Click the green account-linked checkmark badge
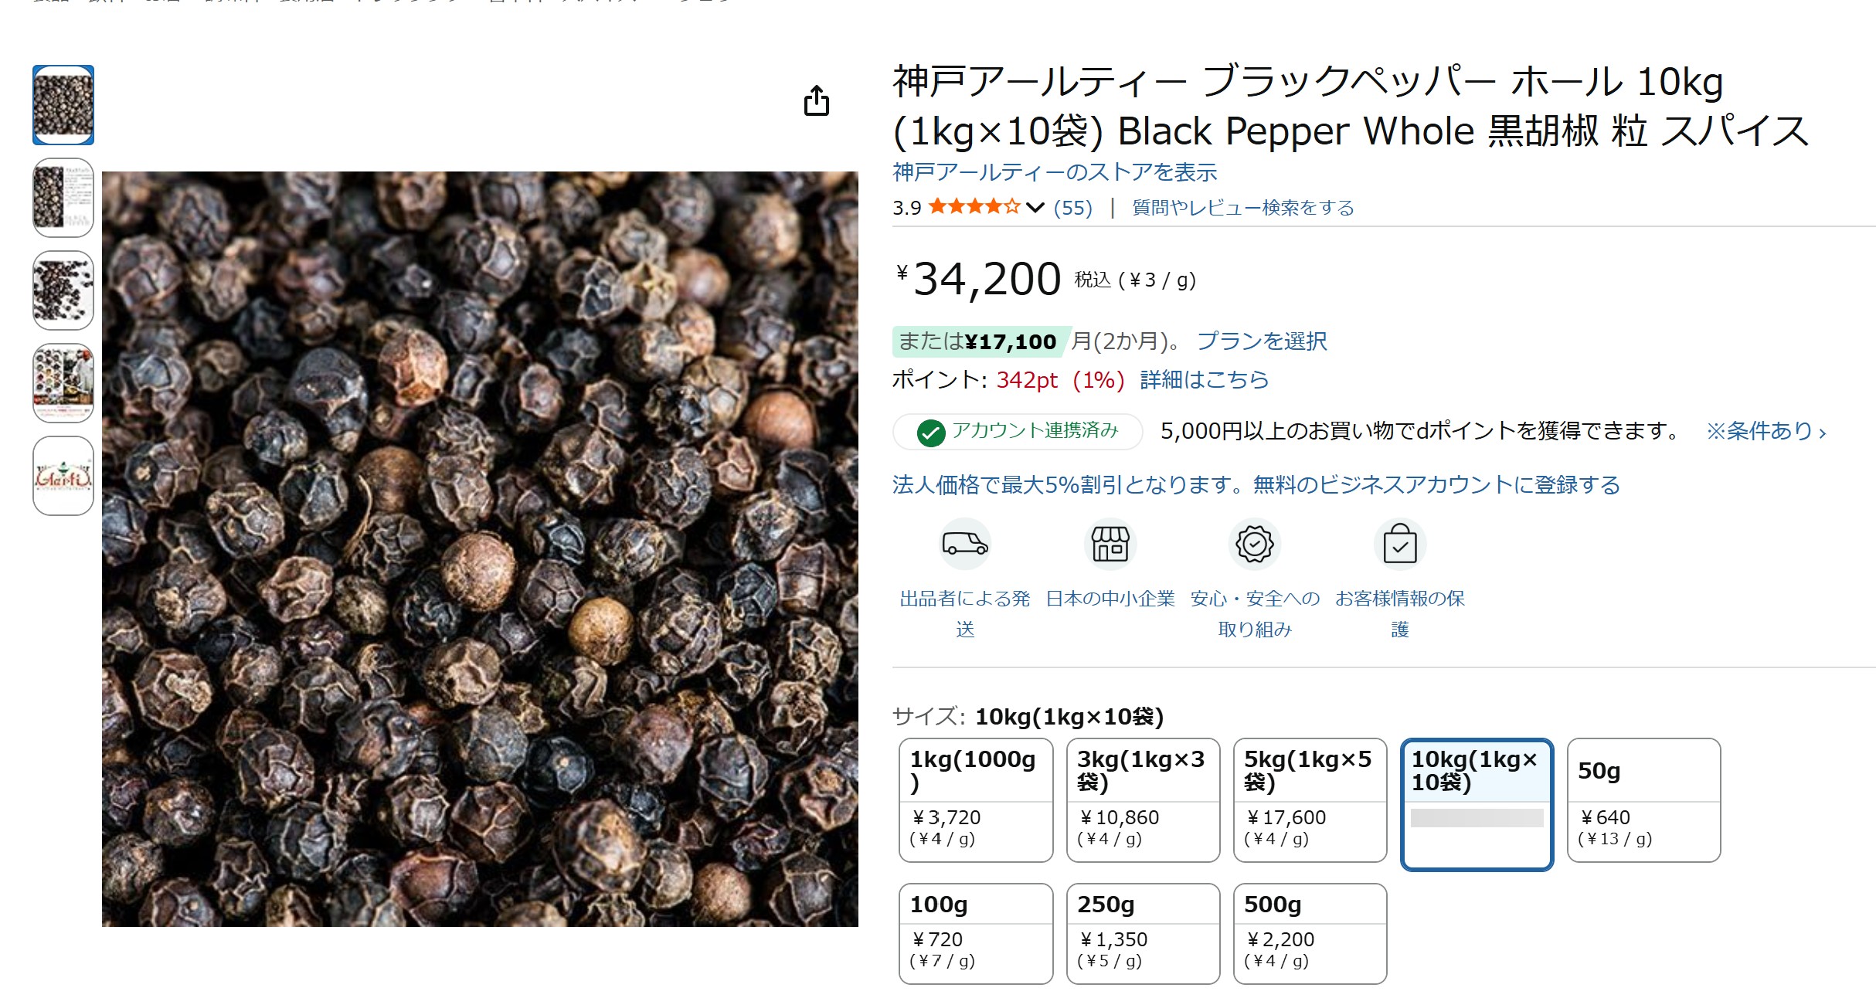Screen dimensions: 1876x998 pos(931,433)
